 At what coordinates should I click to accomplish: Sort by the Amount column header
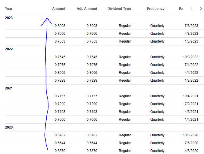(59, 9)
